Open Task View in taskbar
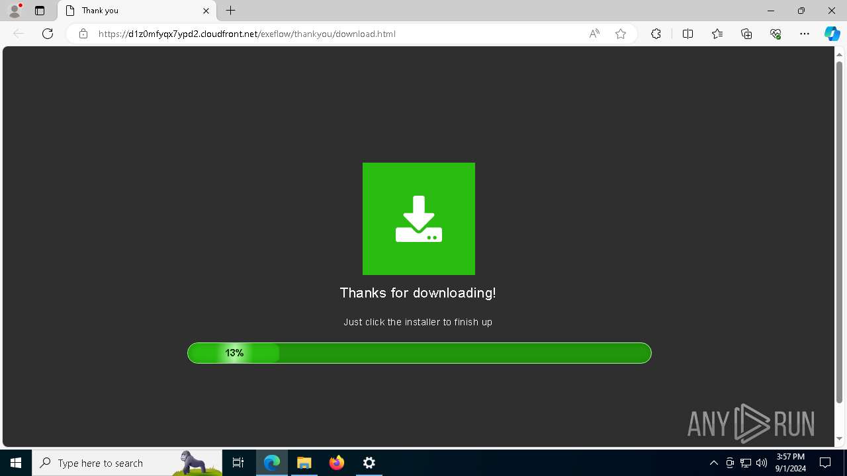The width and height of the screenshot is (847, 476). pyautogui.click(x=238, y=463)
